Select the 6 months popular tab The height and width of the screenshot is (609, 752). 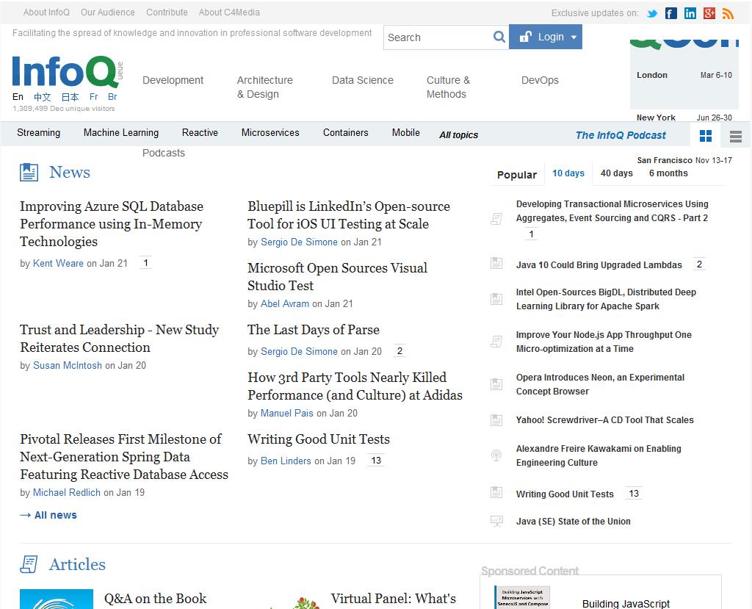pos(668,173)
